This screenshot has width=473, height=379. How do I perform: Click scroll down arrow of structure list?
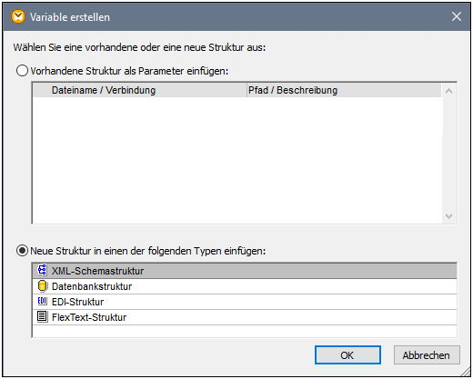point(449,216)
